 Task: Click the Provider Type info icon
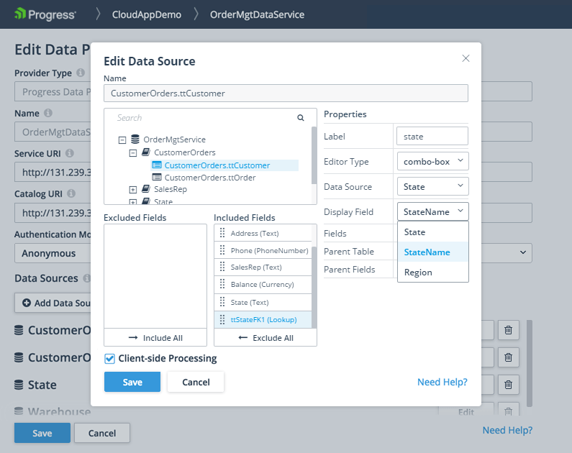click(81, 73)
